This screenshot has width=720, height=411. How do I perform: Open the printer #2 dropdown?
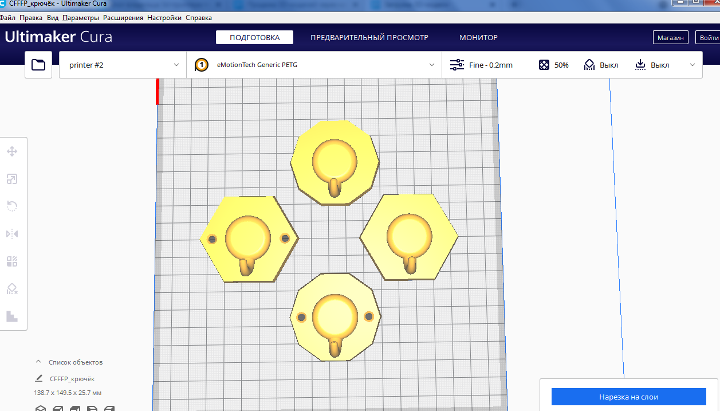tap(123, 65)
